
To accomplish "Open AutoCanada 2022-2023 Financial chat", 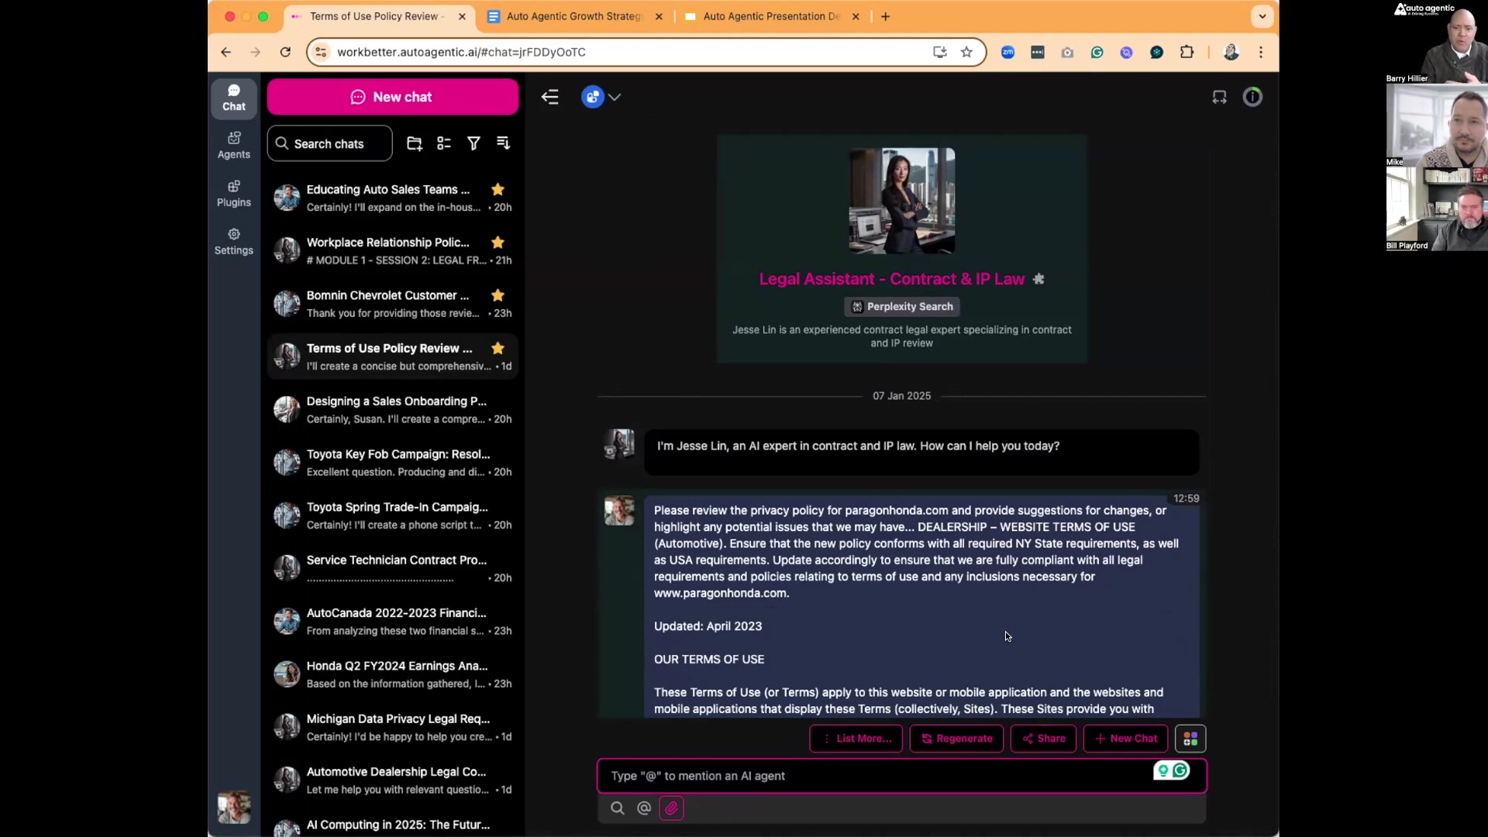I will point(393,621).
